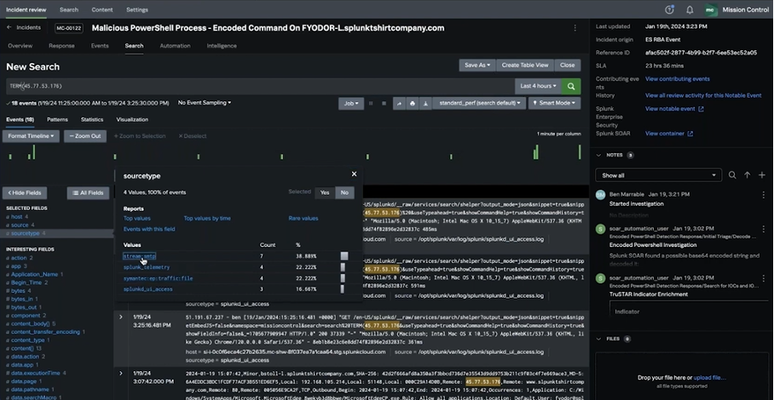Switch to the Statistics tab
Image resolution: width=774 pixels, height=400 pixels.
click(92, 120)
